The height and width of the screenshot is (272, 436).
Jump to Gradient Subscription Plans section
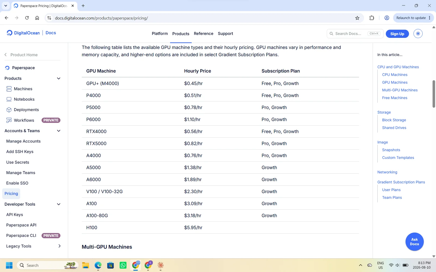pos(401,182)
